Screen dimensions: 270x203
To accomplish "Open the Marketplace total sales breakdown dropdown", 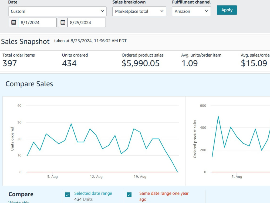I will (139, 11).
